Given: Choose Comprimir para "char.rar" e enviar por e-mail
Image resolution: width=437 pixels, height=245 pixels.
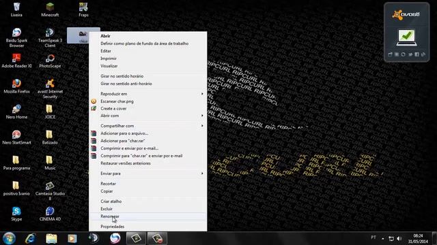Looking at the screenshot, I should pyautogui.click(x=148, y=156).
